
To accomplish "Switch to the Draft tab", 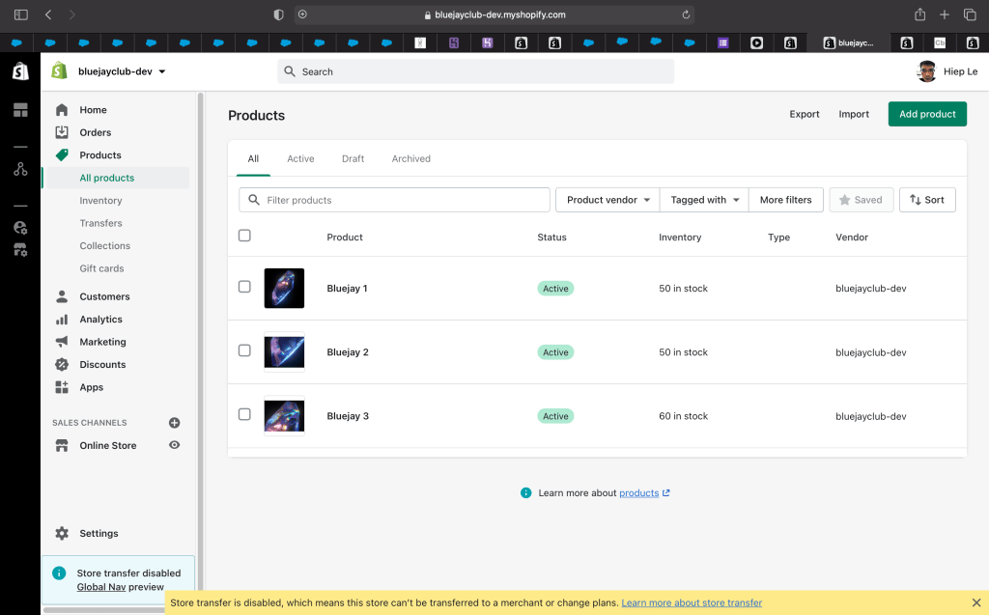I will (x=353, y=158).
